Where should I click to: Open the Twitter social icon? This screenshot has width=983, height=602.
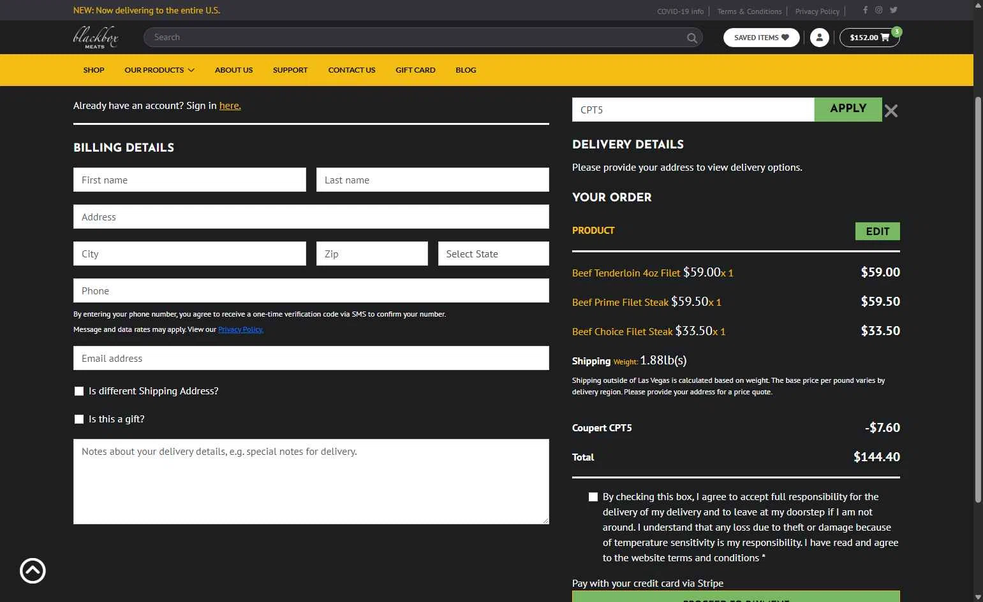(x=893, y=10)
